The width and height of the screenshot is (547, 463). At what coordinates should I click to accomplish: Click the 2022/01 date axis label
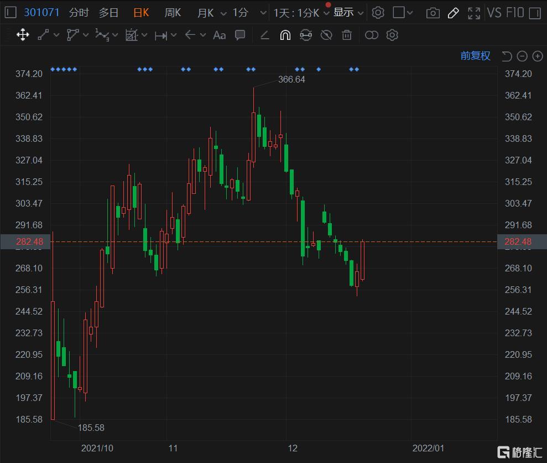coord(428,448)
